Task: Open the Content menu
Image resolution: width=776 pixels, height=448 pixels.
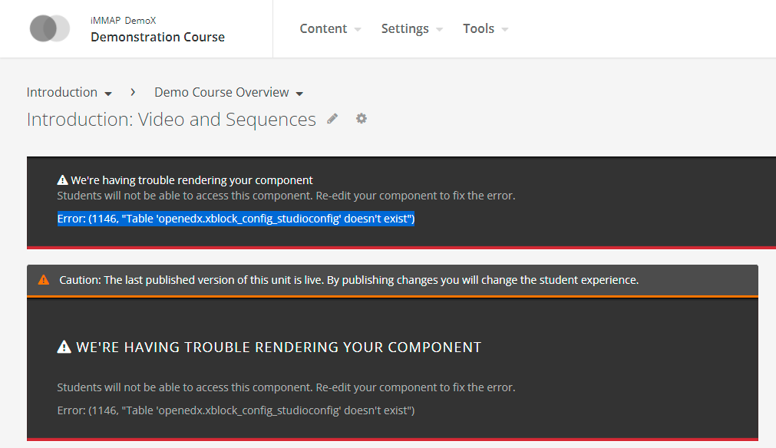Action: 323,28
